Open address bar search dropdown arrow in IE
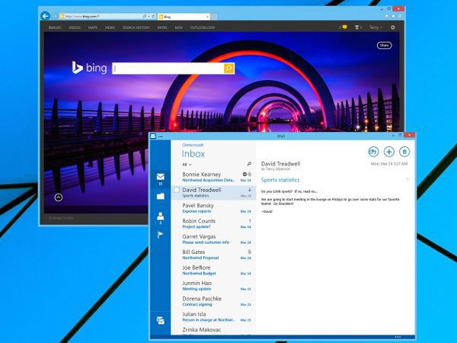Viewport: 457px width, 343px height. point(149,16)
